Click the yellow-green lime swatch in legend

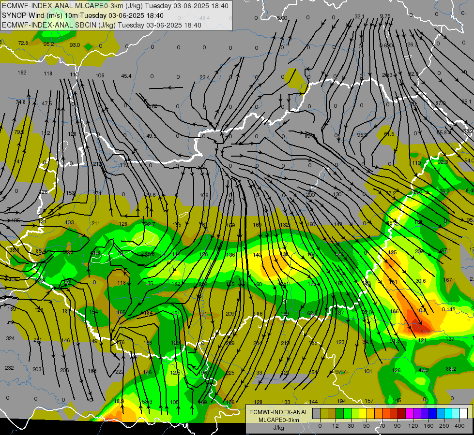pos(355,413)
